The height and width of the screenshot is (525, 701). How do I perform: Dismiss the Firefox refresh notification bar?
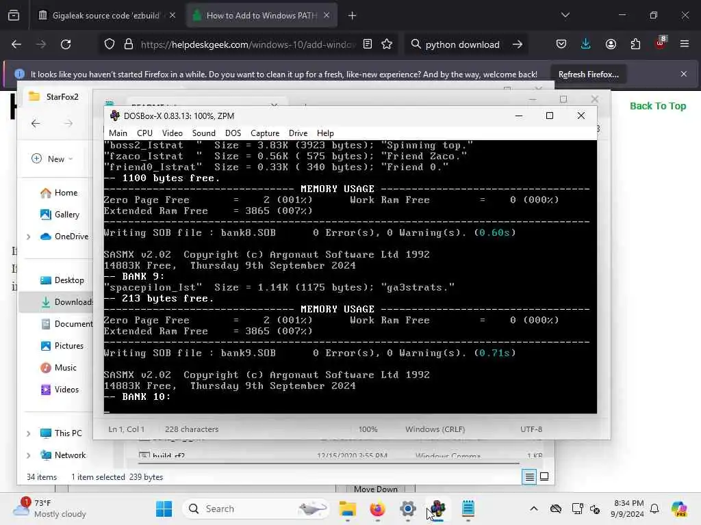[x=684, y=74]
